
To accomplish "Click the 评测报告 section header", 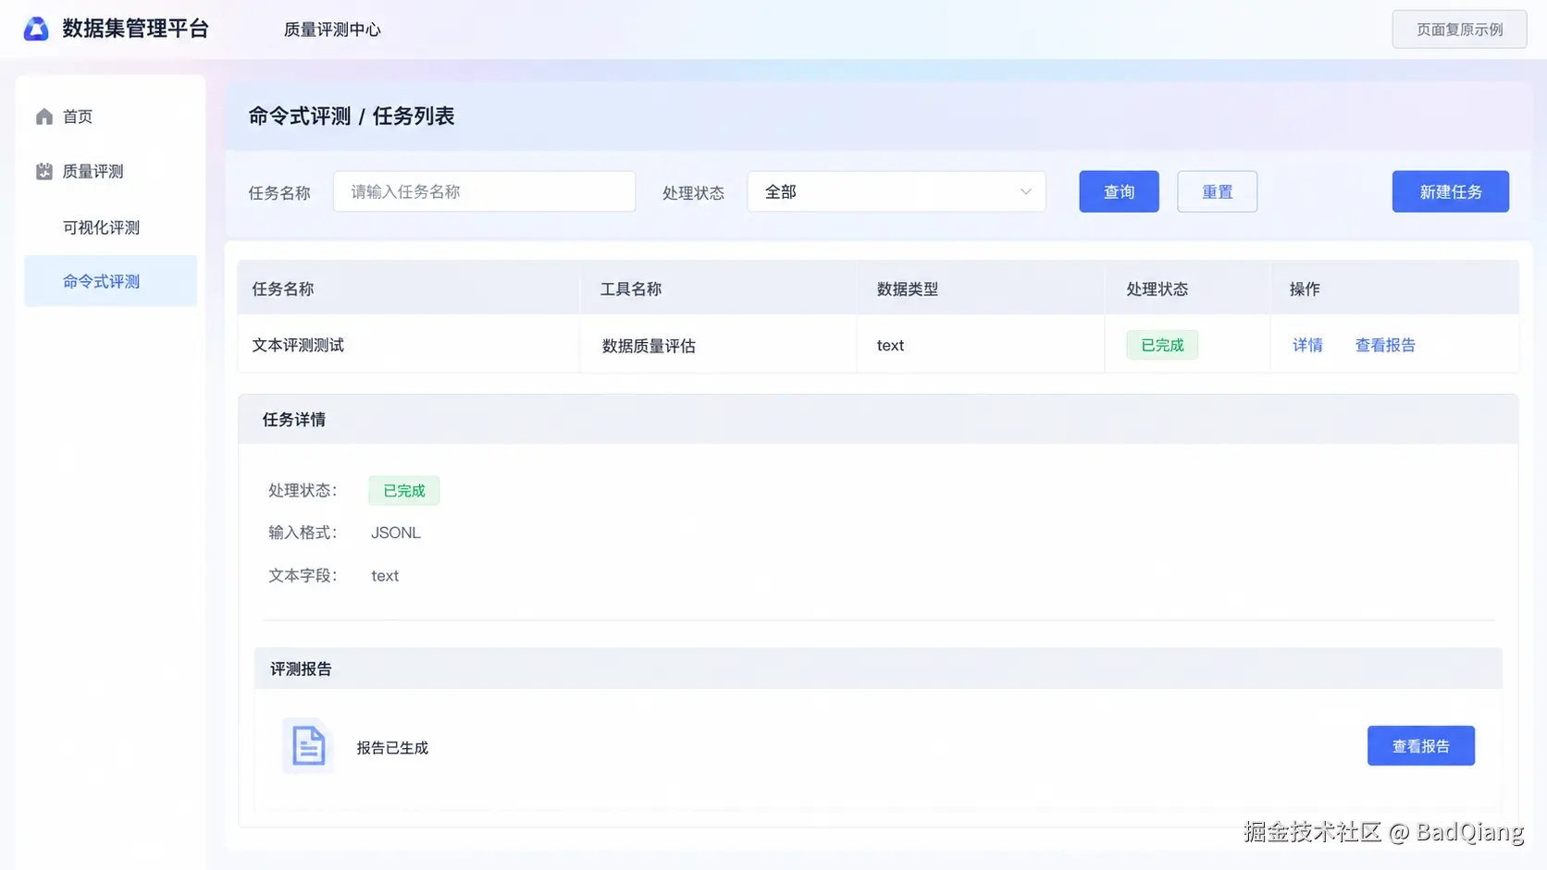I will click(878, 668).
